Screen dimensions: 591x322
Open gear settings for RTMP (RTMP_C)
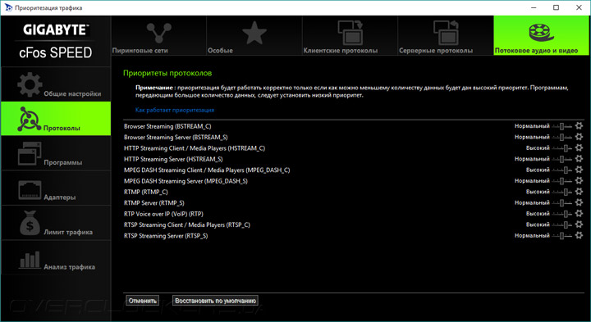click(579, 192)
